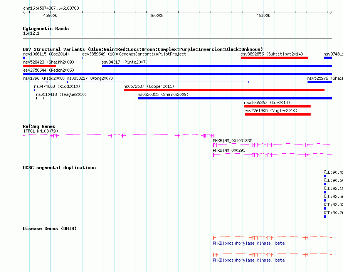The width and height of the screenshot is (343, 272).
Task: Click the blue gain bar for nsv520355
Action: pos(235,98)
